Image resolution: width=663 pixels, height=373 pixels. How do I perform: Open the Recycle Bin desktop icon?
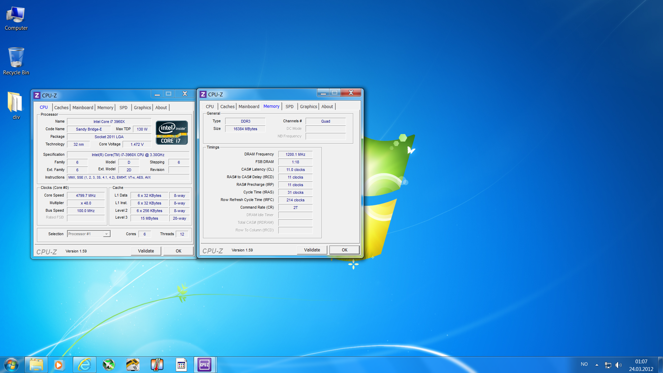[16, 61]
